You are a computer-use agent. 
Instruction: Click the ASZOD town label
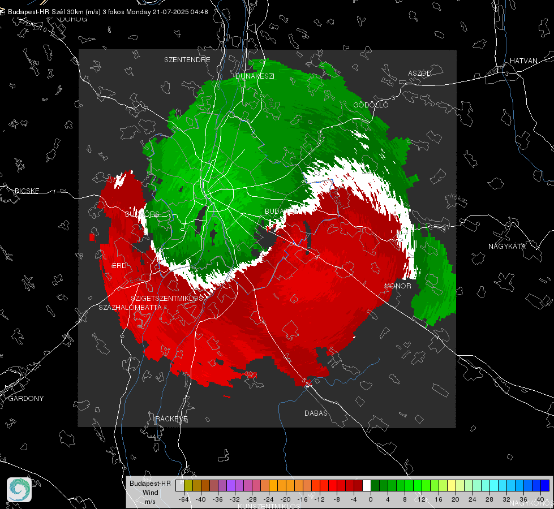pos(420,73)
